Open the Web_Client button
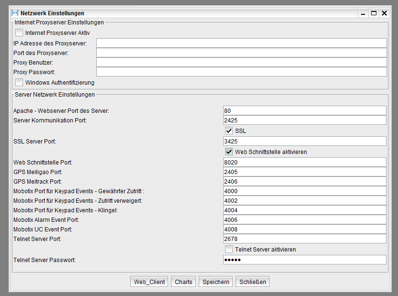This screenshot has height=296, width=398. 149,282
